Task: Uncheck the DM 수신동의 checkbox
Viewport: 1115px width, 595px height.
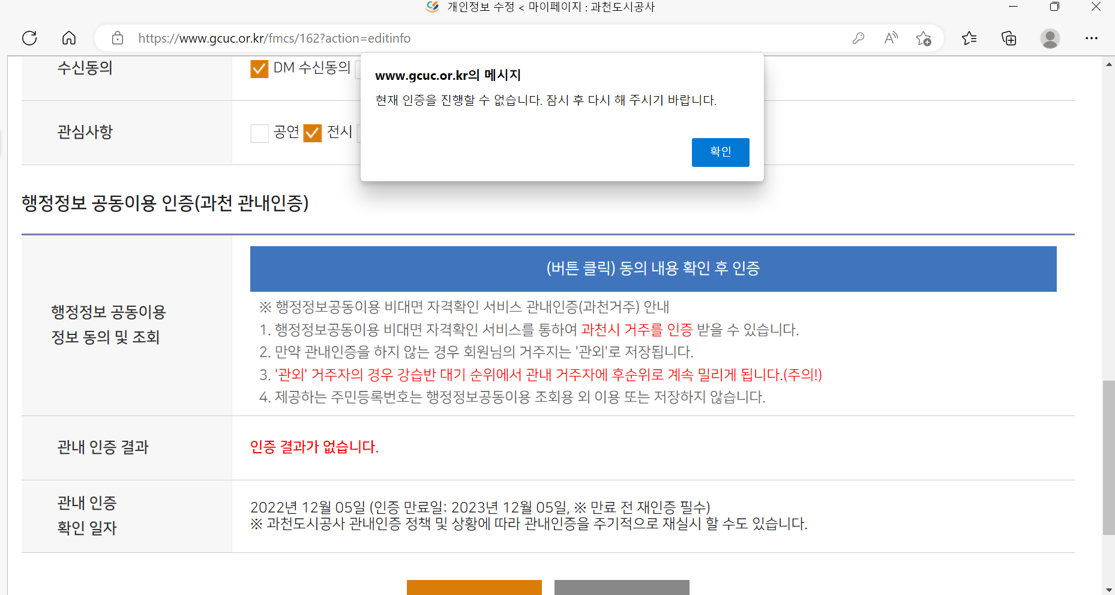Action: point(259,69)
